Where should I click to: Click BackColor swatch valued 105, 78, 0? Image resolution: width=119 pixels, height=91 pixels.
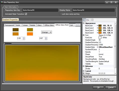(100, 26)
